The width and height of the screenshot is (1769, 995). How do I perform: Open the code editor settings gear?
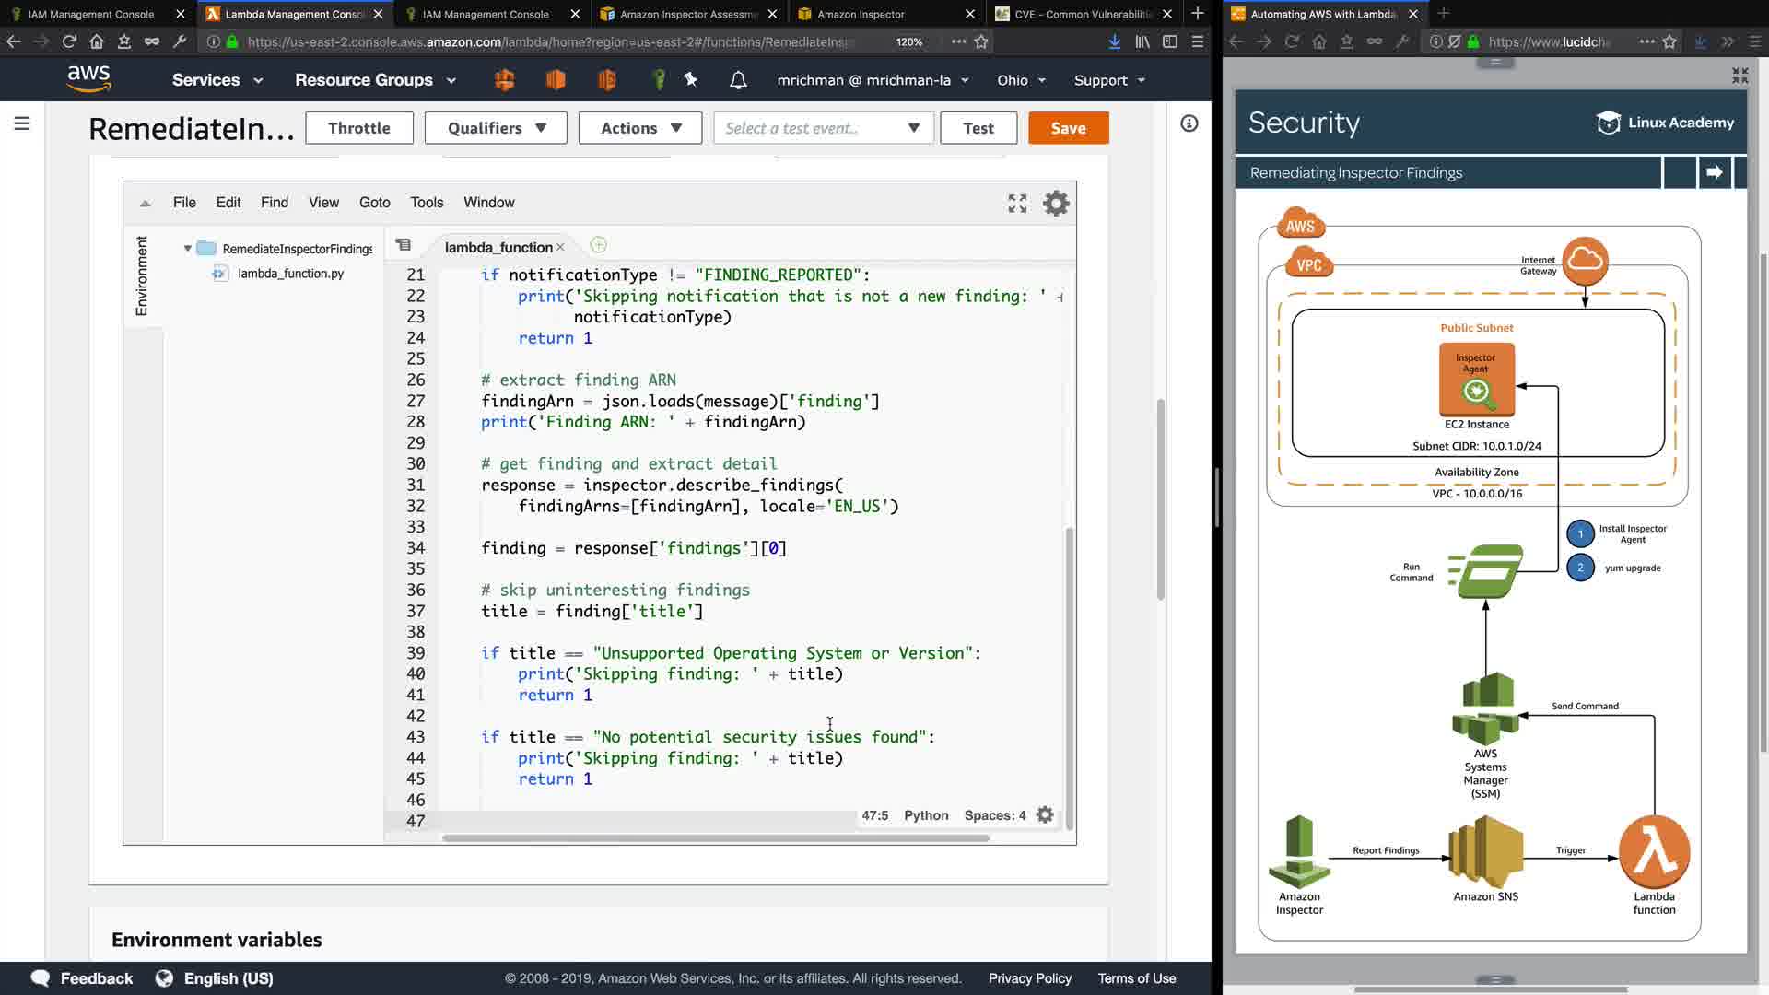(x=1056, y=203)
